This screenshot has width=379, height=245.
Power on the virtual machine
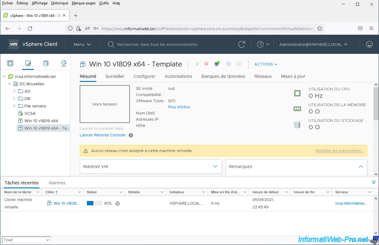click(197, 64)
